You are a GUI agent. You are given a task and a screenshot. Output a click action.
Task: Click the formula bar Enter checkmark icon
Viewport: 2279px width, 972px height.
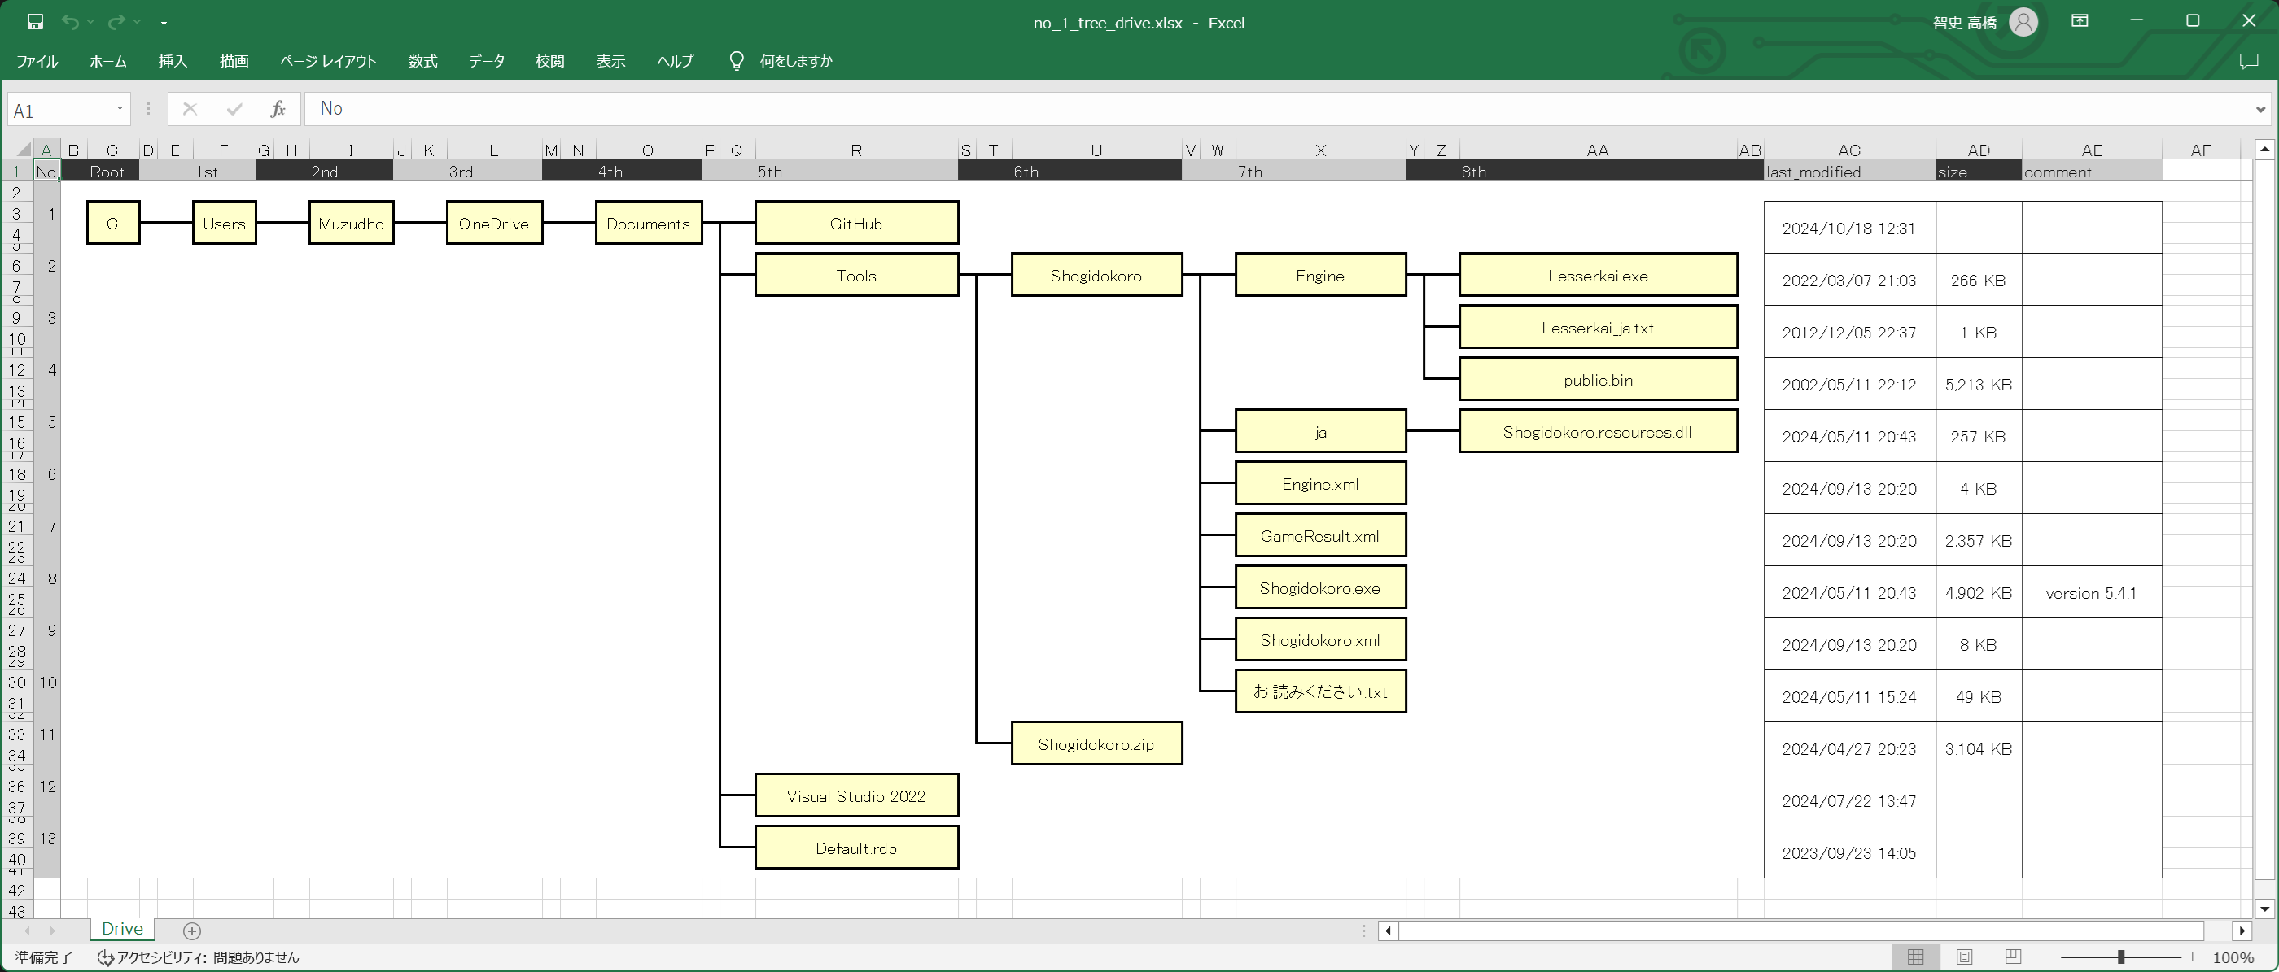coord(234,109)
